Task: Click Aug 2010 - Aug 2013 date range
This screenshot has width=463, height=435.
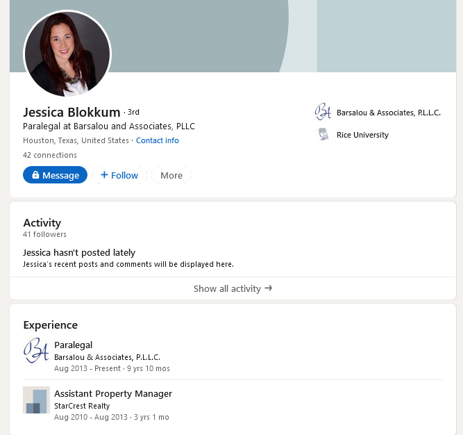Action: (91, 417)
